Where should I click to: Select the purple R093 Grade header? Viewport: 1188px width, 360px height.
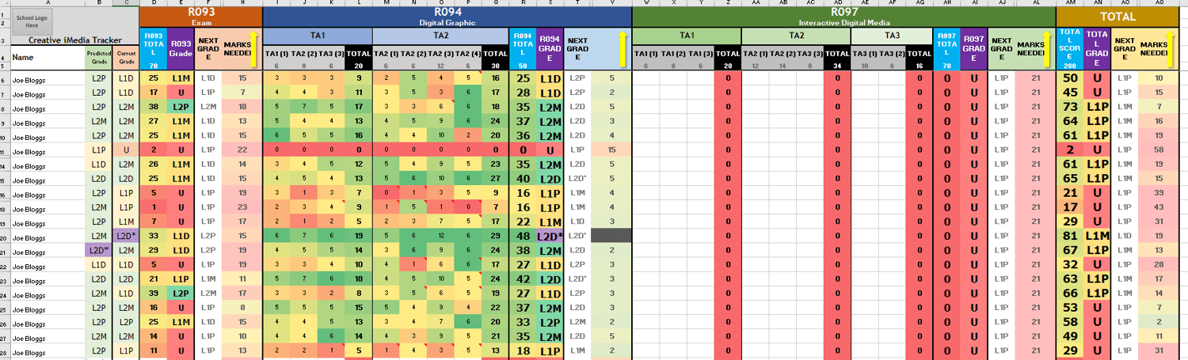181,49
